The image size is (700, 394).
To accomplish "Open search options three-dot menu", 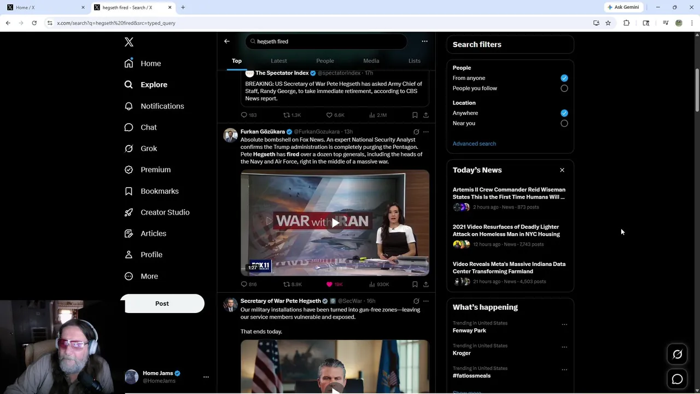I will 424,41.
